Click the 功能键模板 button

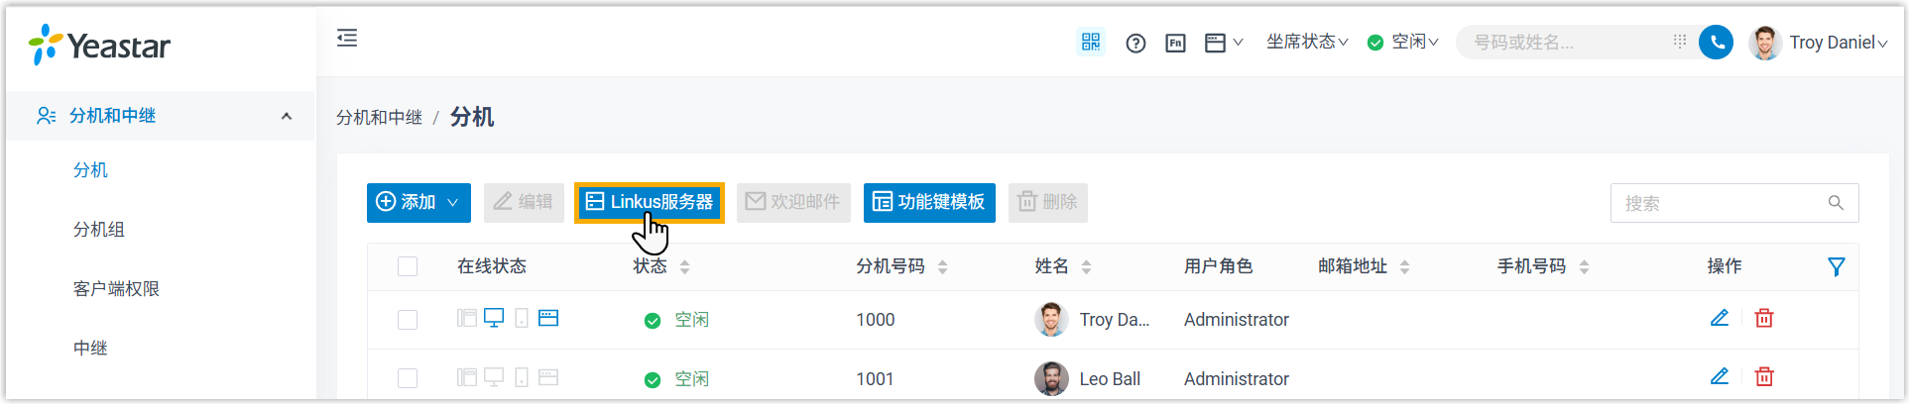929,202
